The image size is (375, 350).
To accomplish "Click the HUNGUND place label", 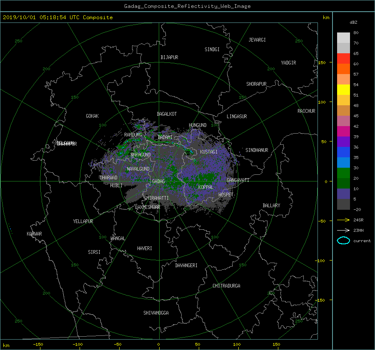I will coord(197,125).
